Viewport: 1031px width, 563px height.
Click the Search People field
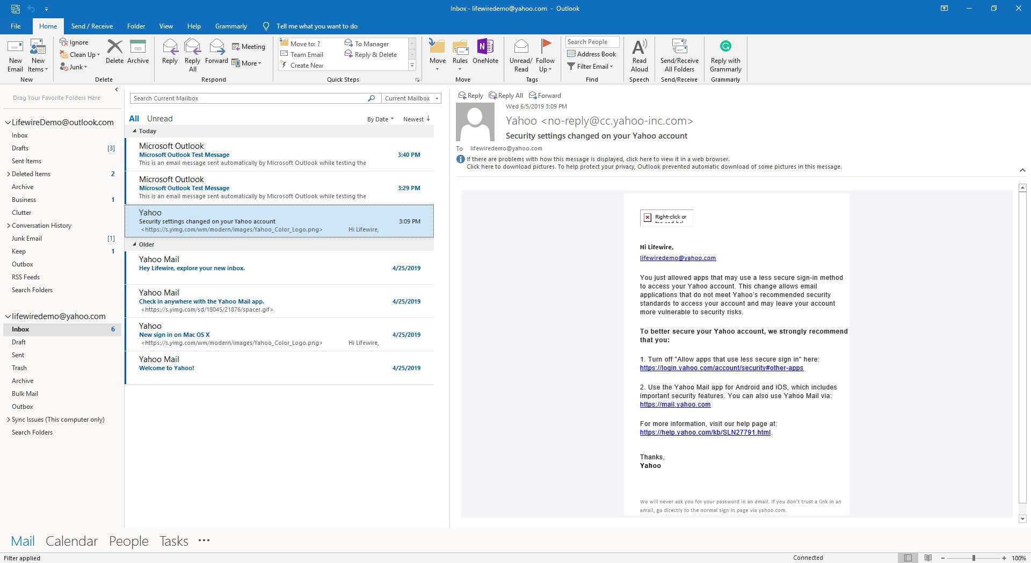pyautogui.click(x=592, y=42)
